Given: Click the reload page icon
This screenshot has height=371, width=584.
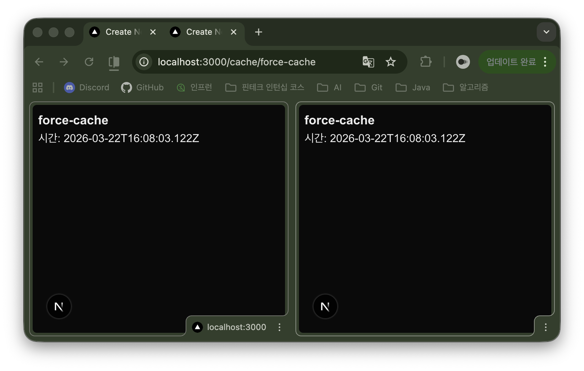Looking at the screenshot, I should click(x=89, y=62).
